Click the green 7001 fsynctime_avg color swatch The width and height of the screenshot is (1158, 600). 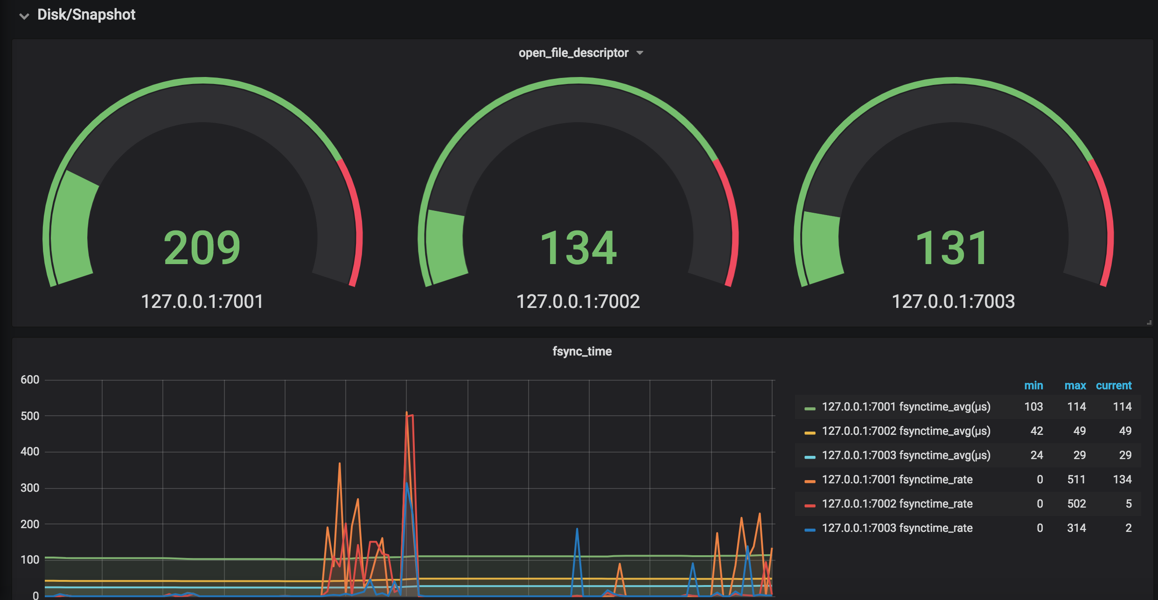[809, 408]
